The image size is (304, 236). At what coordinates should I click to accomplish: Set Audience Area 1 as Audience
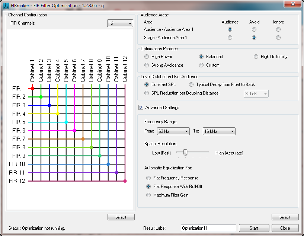230,29
